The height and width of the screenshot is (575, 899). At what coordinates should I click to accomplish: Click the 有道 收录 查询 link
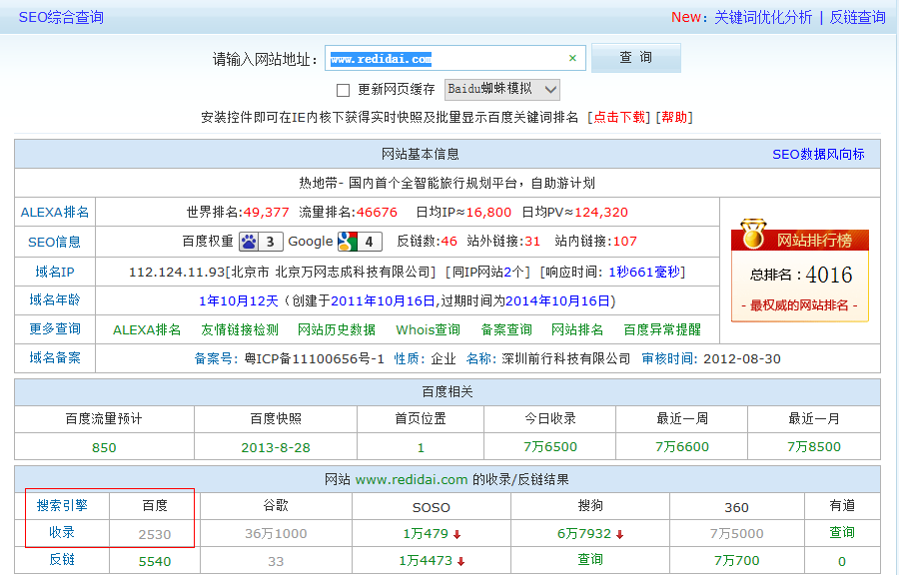(x=842, y=533)
